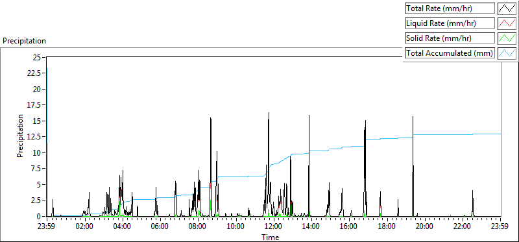Click the Total Accumulated blue line swatch
Viewport: 519px width, 242px height.
pos(507,53)
